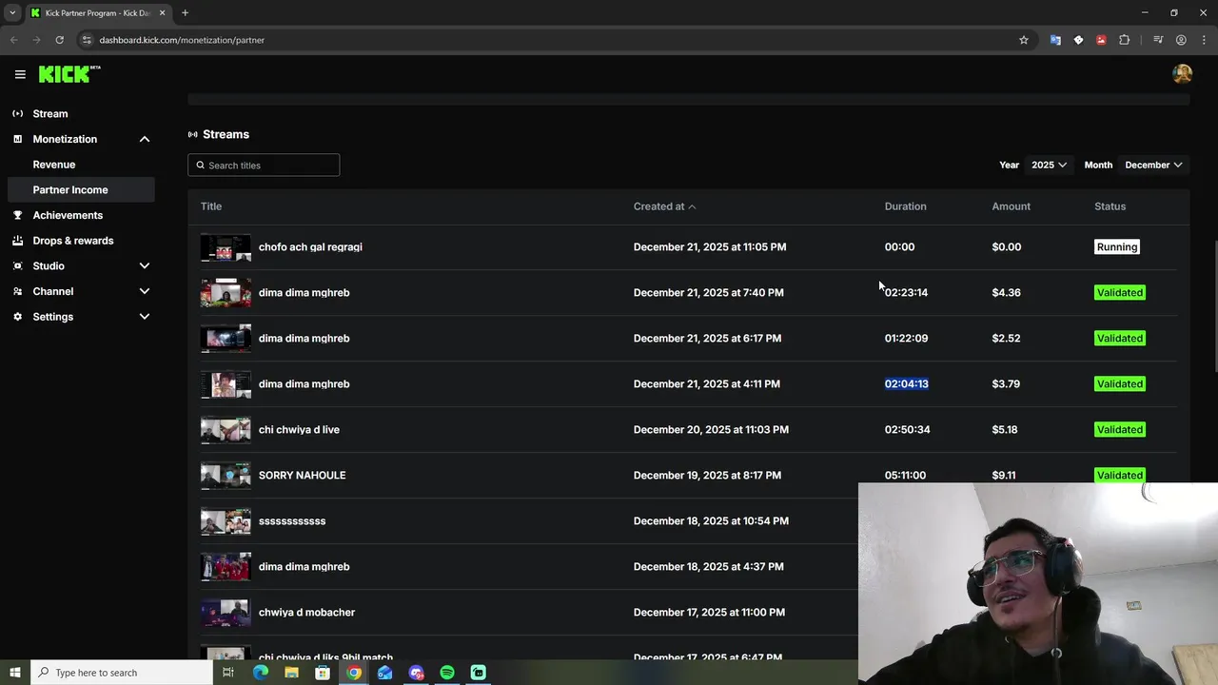Open File Explorer from taskbar
1218x685 pixels.
[291, 673]
